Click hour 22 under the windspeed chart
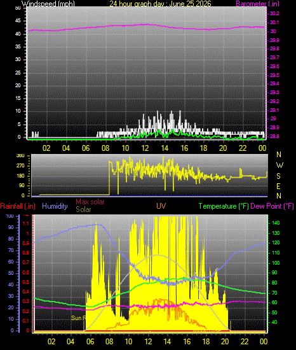 pyautogui.click(x=243, y=148)
